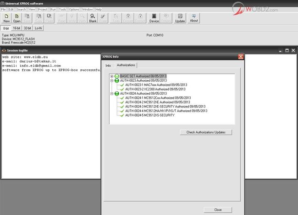This screenshot has height=215, width=298.
Task: Select AUTH-0024-3 MC9S12XE-SECURITY row
Action: tap(165, 107)
